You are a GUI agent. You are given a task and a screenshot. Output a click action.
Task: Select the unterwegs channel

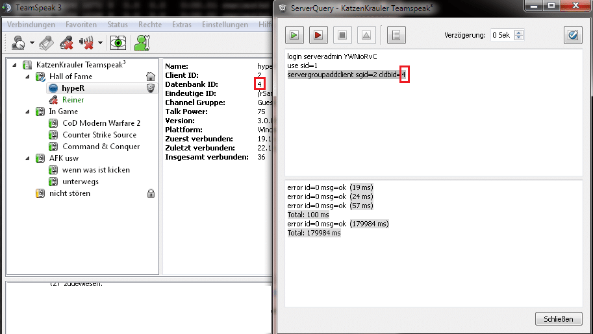click(x=81, y=182)
